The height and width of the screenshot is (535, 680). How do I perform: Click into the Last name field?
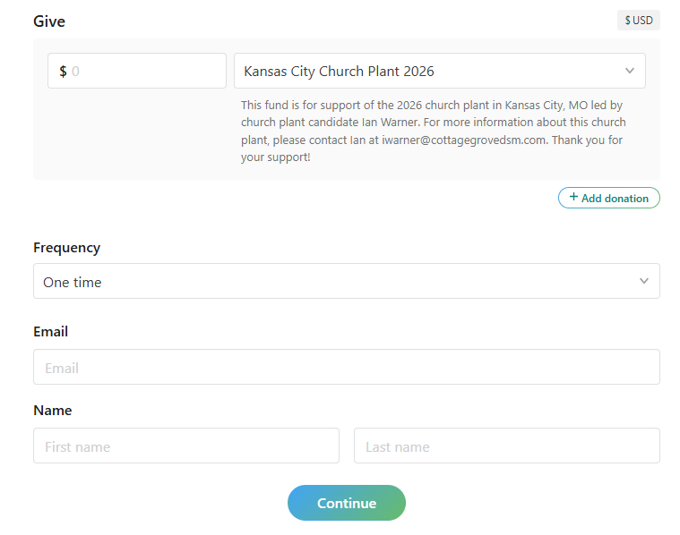tap(506, 446)
